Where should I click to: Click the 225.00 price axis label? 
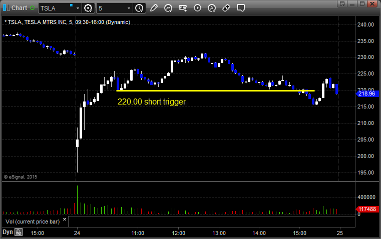pyautogui.click(x=365, y=73)
